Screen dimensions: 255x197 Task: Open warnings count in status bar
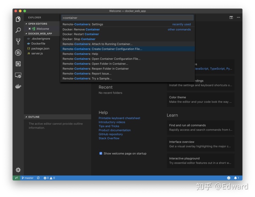[x=52, y=178]
